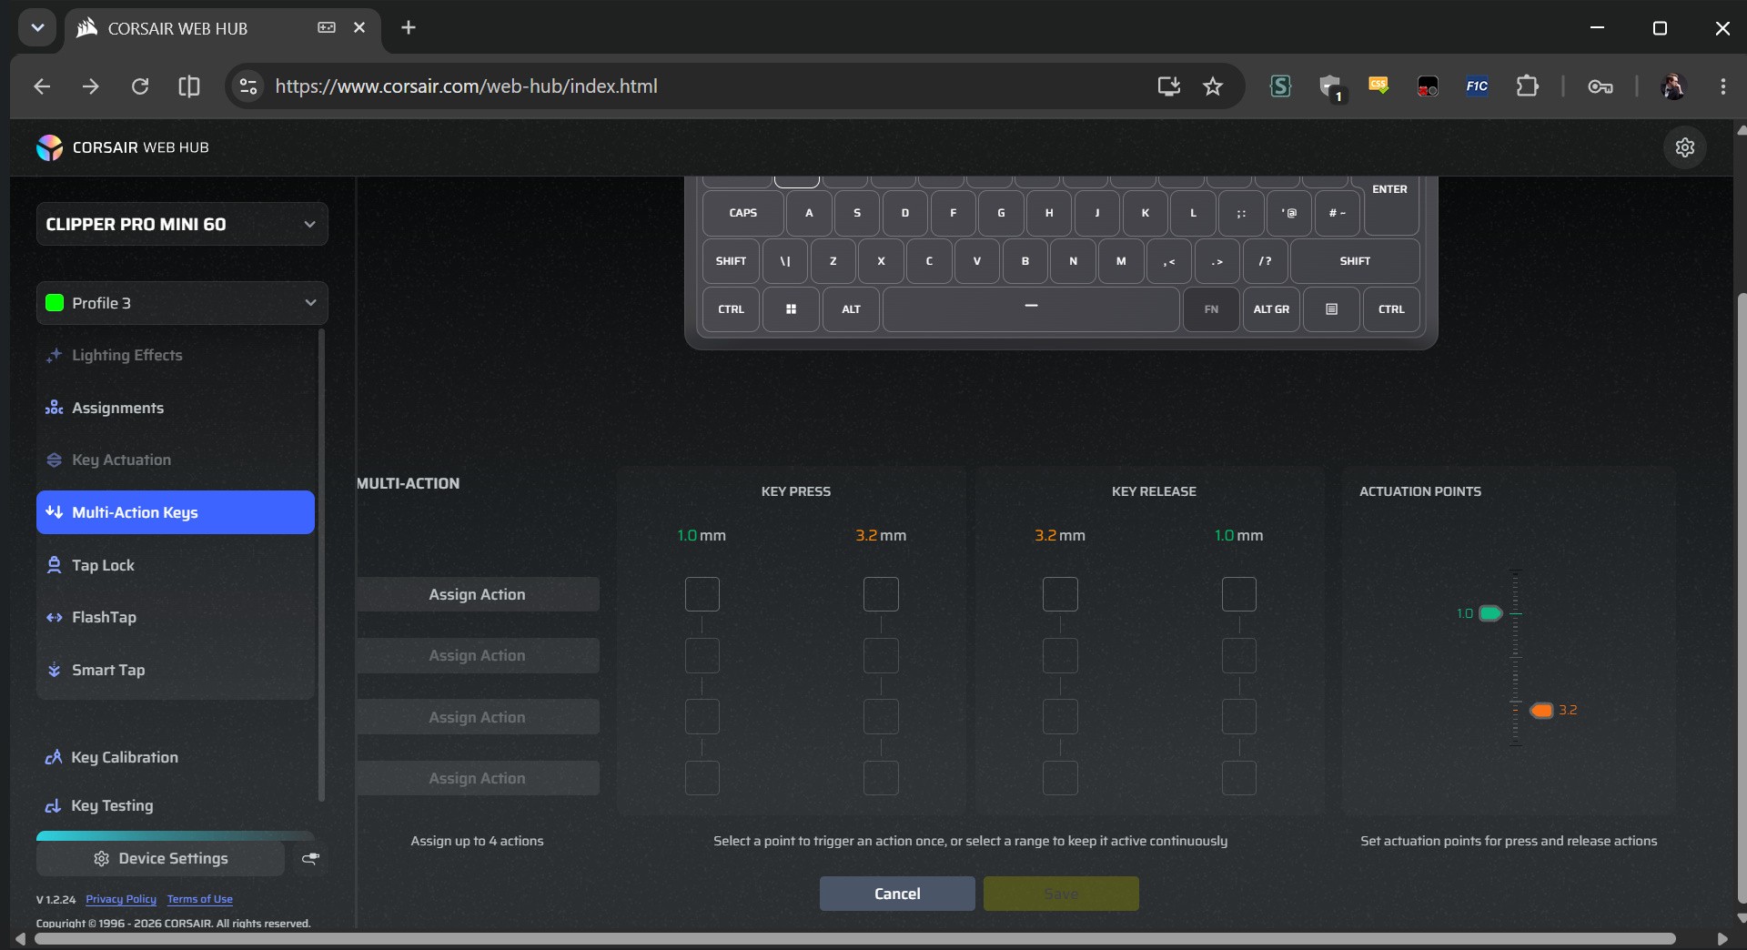1747x950 pixels.
Task: Check second row 3.2 mm key release box
Action: point(1060,655)
